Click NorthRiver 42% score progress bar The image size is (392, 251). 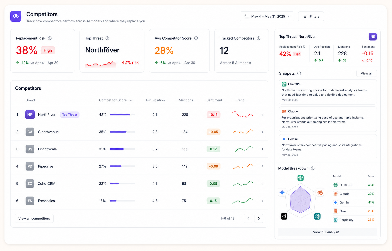[122, 115]
